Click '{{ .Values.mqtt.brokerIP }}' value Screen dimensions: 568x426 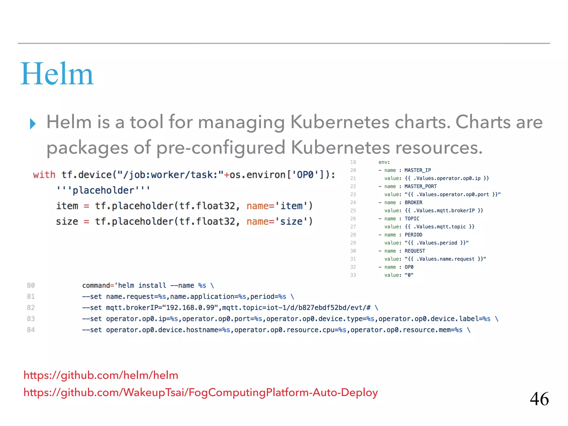[444, 211]
